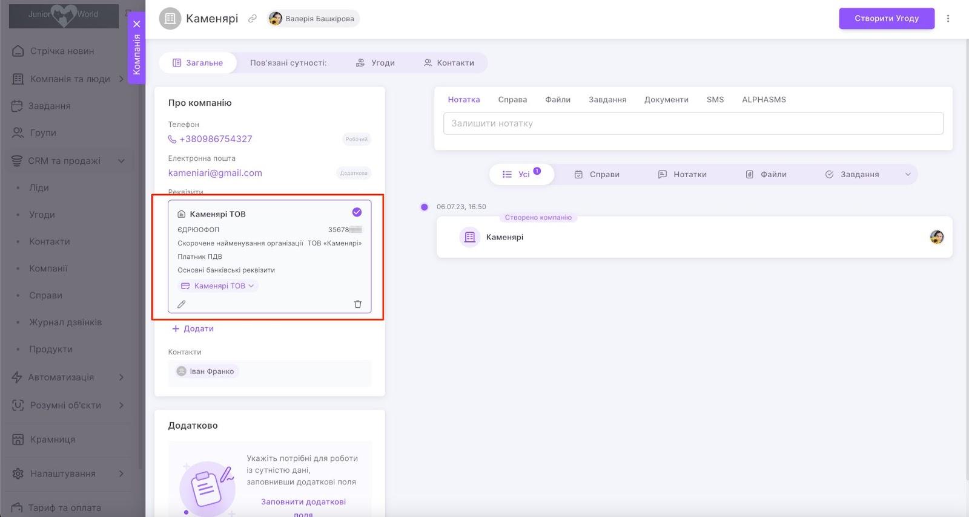
Task: Click the pencil edit icon in requisites card
Action: point(181,304)
